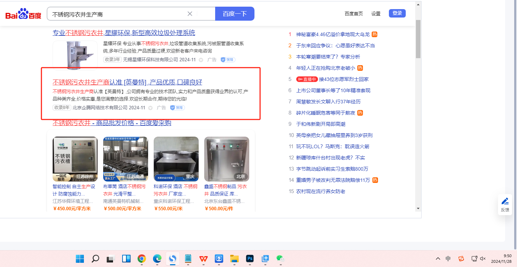Open hot search 接43位志愿军烈士回家
Image resolution: width=517 pixels, height=267 pixels.
click(344, 79)
